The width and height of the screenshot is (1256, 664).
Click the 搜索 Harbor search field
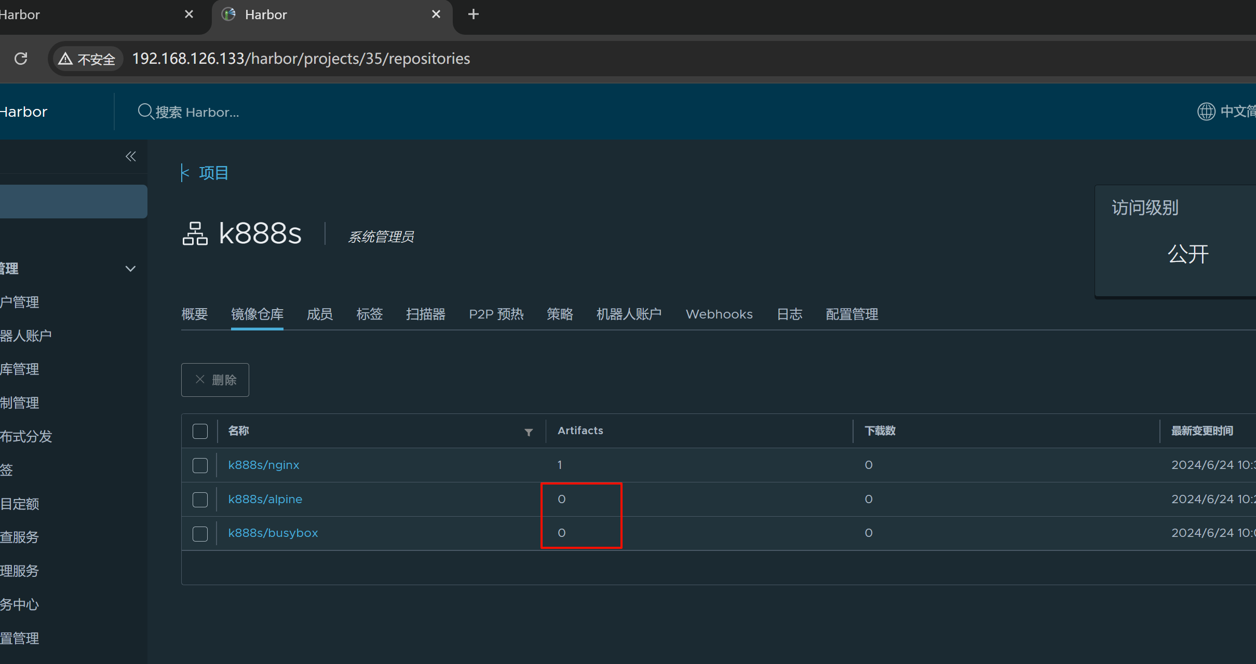point(197,112)
